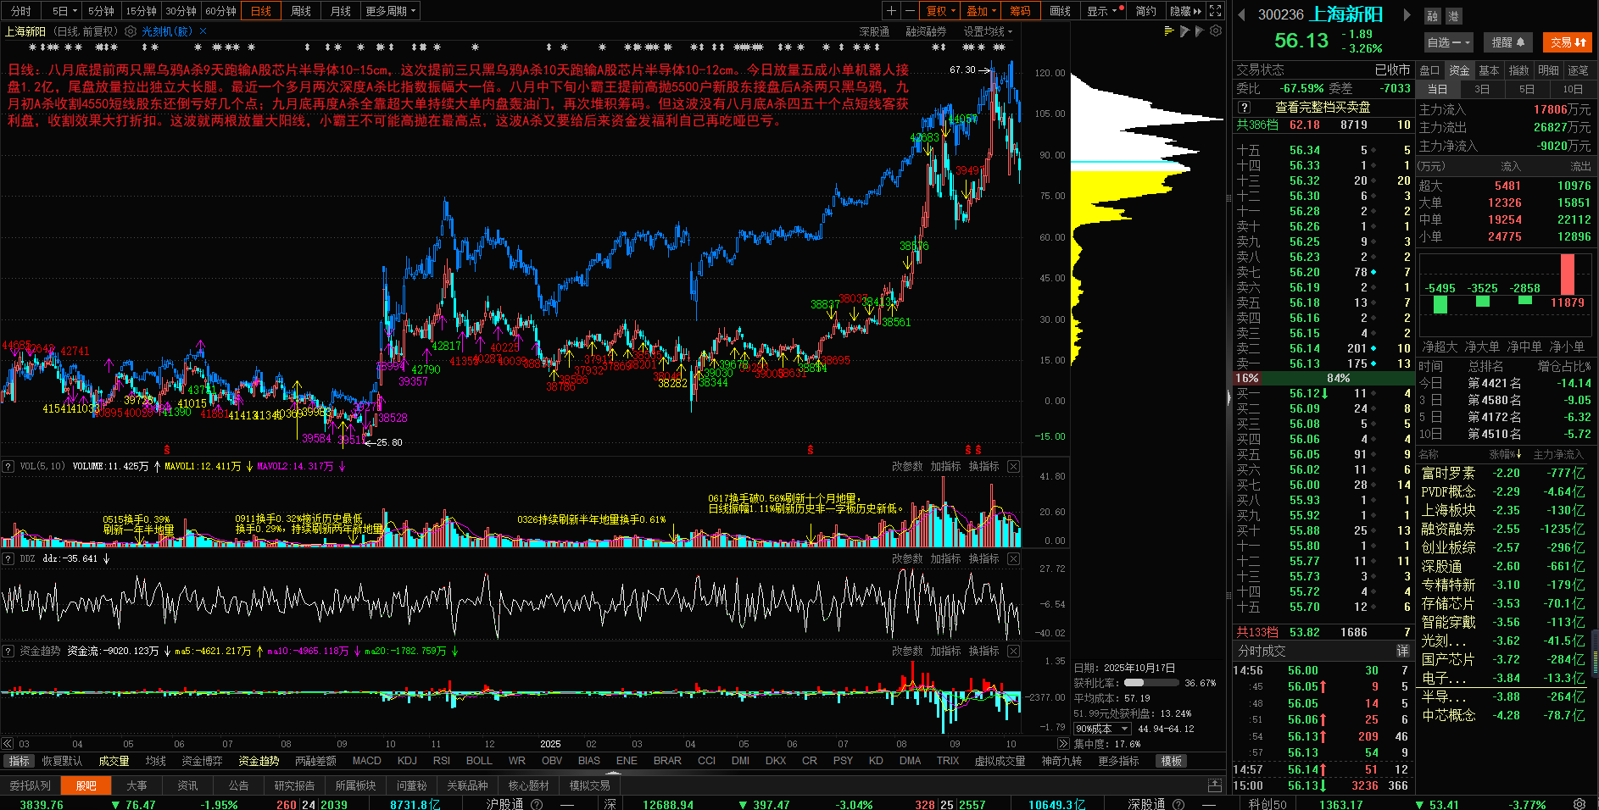Expand 更多周期 dropdown
The width and height of the screenshot is (1599, 810).
(x=391, y=11)
